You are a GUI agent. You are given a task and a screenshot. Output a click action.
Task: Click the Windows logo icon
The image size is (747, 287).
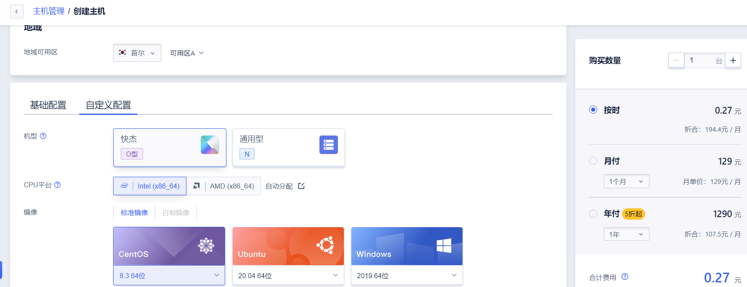coord(444,245)
